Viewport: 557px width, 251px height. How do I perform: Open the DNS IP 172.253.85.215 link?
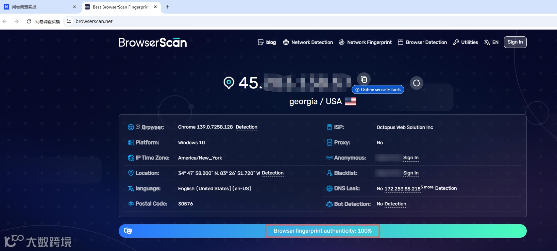pos(403,189)
